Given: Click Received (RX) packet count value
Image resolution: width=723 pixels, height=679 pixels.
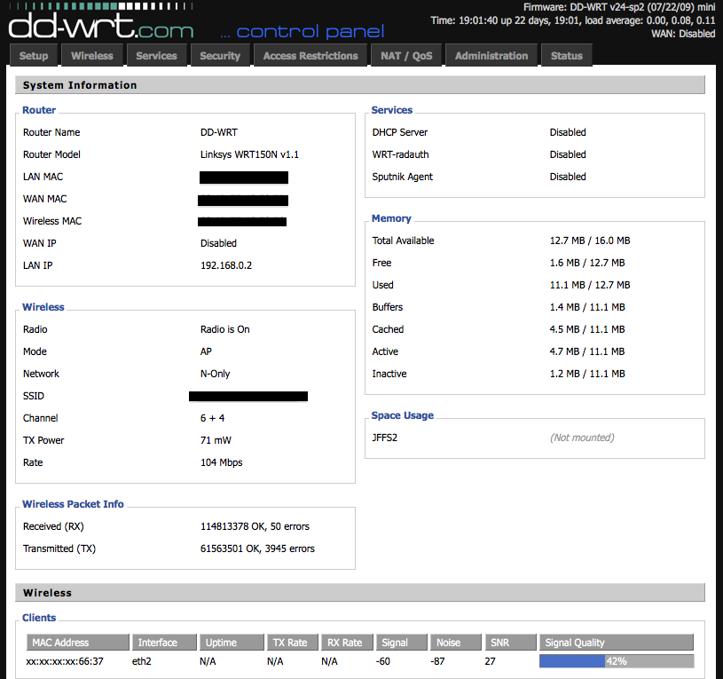Looking at the screenshot, I should click(255, 526).
